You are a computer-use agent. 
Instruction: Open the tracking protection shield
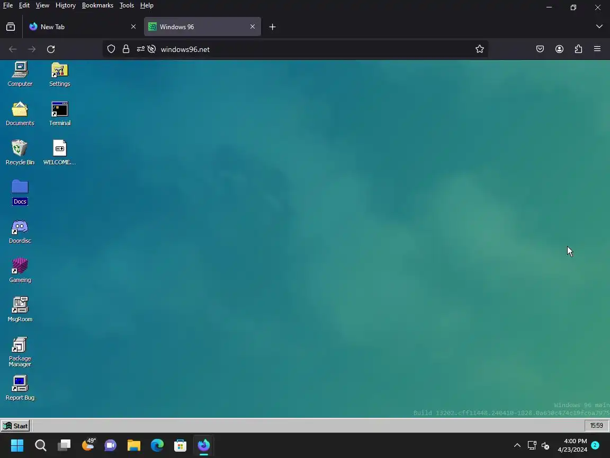(x=111, y=49)
